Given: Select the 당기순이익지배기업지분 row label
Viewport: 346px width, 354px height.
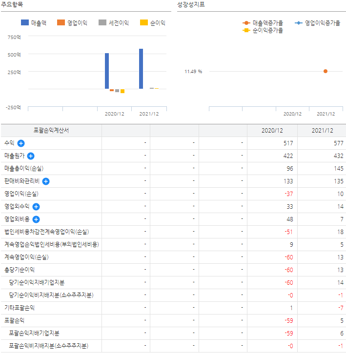Looking at the screenshot, I should 37,282.
